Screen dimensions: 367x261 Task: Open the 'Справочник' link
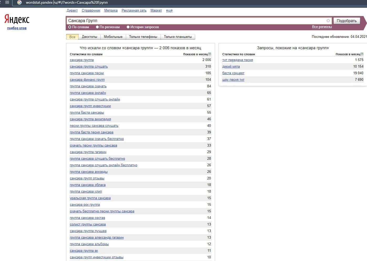pyautogui.click(x=91, y=11)
